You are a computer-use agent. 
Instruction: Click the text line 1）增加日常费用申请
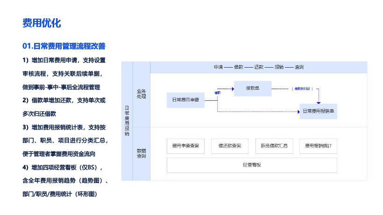(x=64, y=60)
